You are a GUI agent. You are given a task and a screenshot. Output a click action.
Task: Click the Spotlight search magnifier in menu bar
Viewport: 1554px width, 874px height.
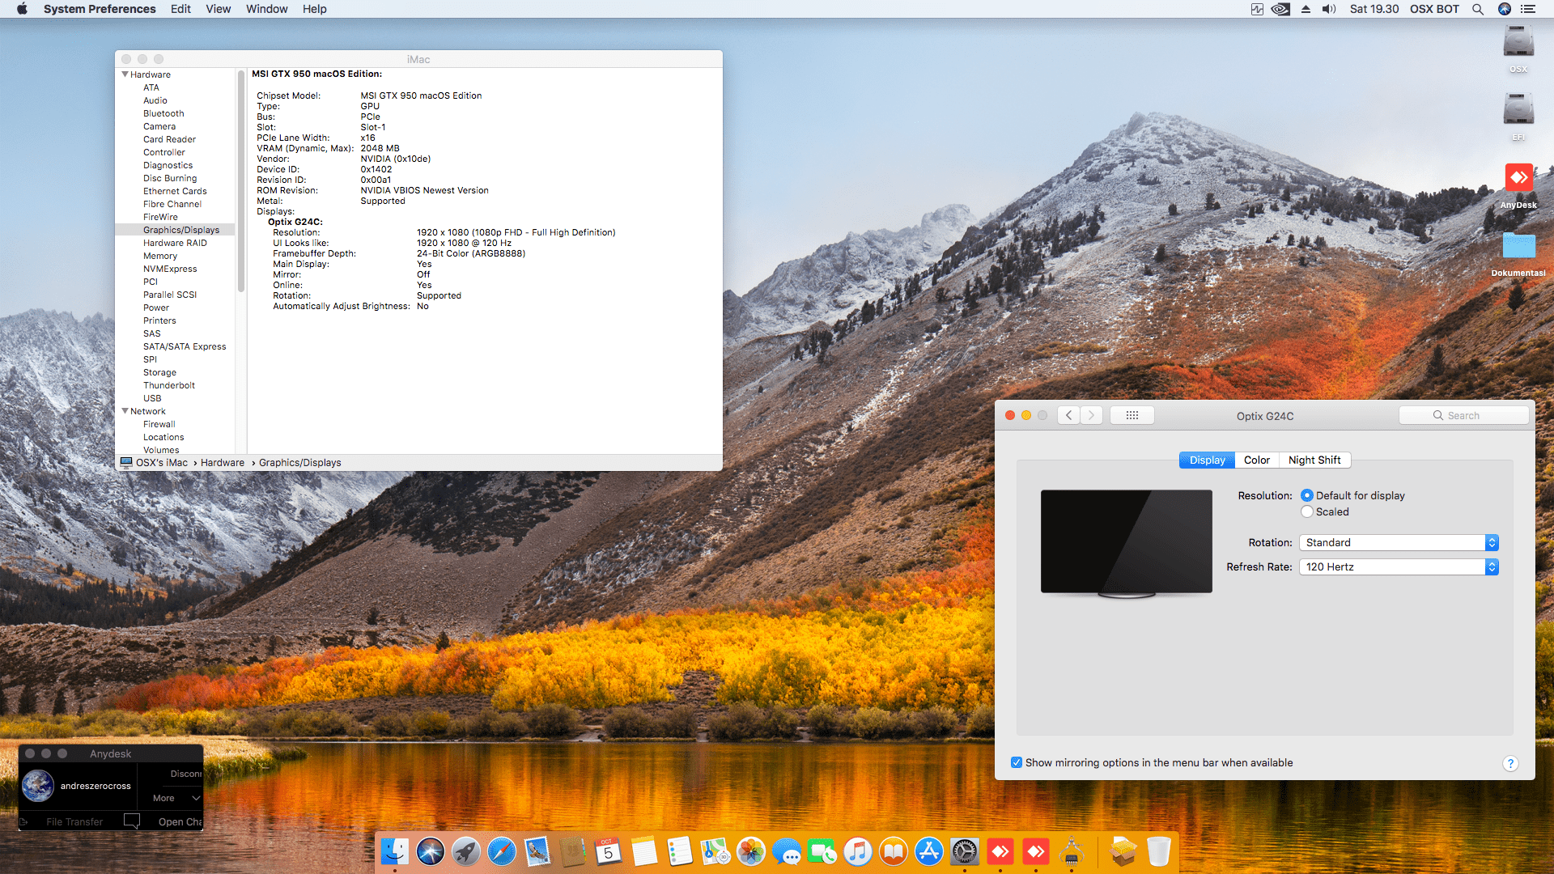1478,9
